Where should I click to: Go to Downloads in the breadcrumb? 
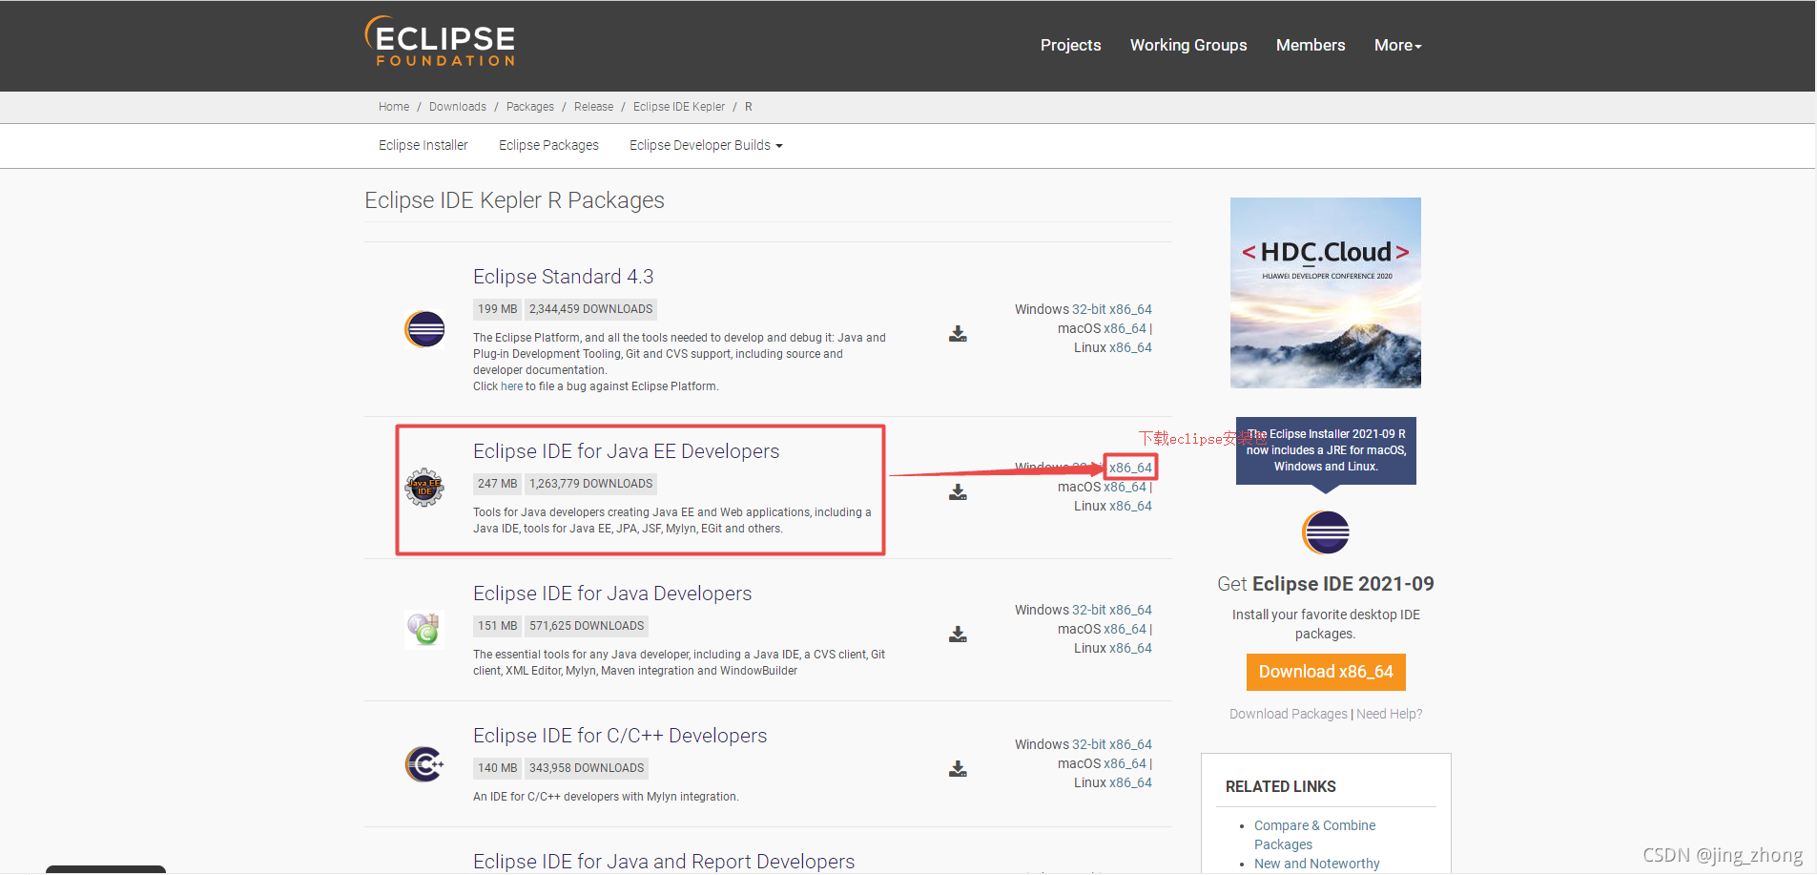tap(458, 107)
